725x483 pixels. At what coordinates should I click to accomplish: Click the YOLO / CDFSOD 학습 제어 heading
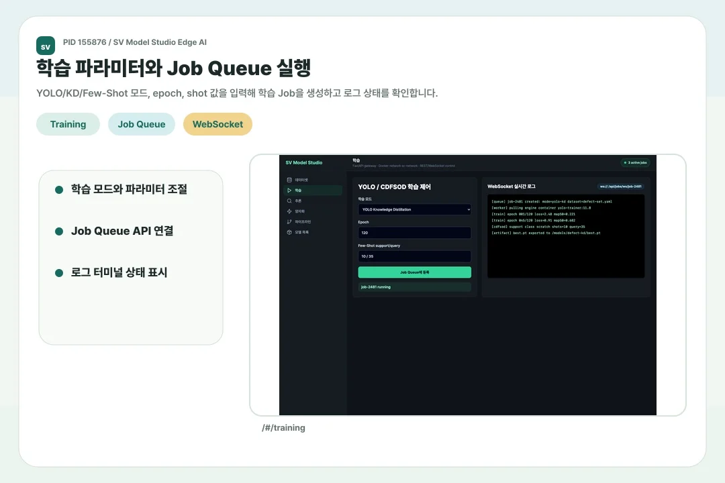(395, 186)
